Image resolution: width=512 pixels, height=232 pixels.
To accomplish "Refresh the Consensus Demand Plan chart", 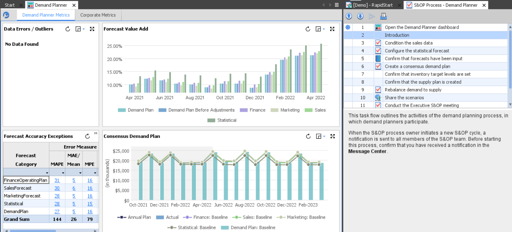I will (308, 136).
